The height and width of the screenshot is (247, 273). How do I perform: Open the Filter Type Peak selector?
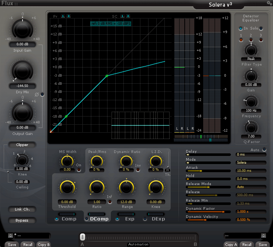[250, 59]
